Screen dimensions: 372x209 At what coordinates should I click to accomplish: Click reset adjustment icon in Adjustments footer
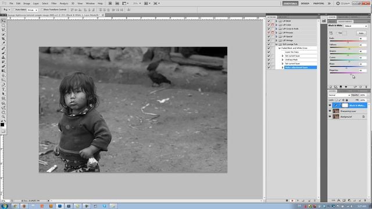360,87
